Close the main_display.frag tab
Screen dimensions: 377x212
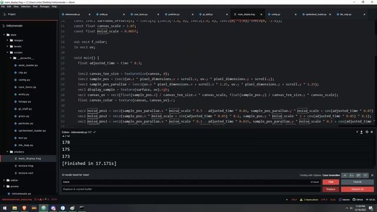pos(261,14)
